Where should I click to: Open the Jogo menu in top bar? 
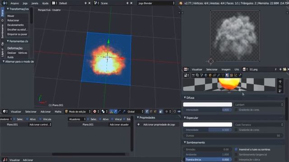pyautogui.click(x=25, y=3)
